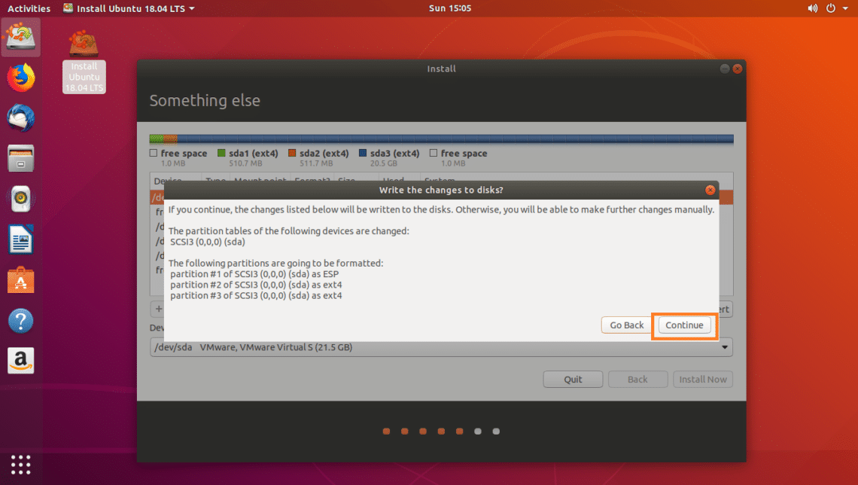Screen dimensions: 858x485
Task: Launch Amazon from the dock
Action: pyautogui.click(x=21, y=361)
